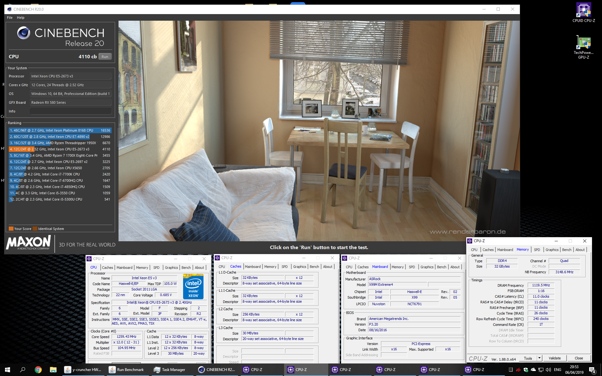
Task: Open Memory tab in CPU-Z Mainboard window
Action: 398,267
